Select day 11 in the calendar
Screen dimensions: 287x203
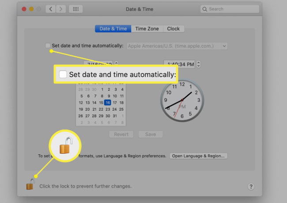click(122, 96)
